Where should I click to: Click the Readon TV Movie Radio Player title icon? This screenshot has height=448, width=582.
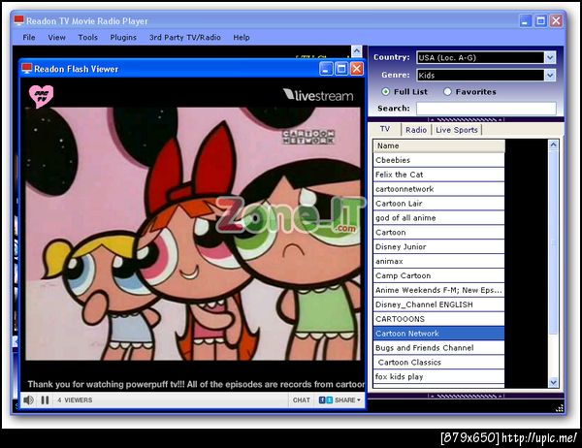pyautogui.click(x=19, y=20)
